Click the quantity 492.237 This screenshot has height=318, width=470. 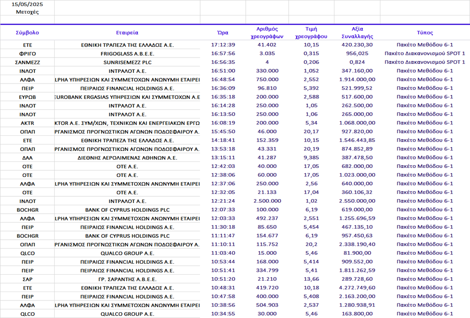pyautogui.click(x=267, y=219)
